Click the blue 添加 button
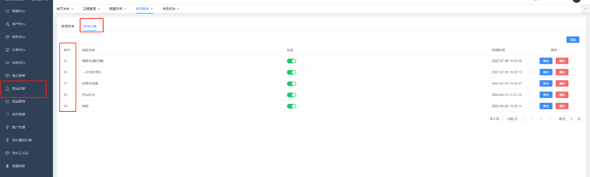The width and height of the screenshot is (590, 177). coord(573,40)
